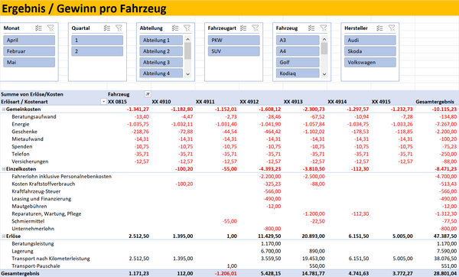This screenshot has height=277, width=459.
Task: Collapse the Erlöse row group
Action: (x=4, y=236)
